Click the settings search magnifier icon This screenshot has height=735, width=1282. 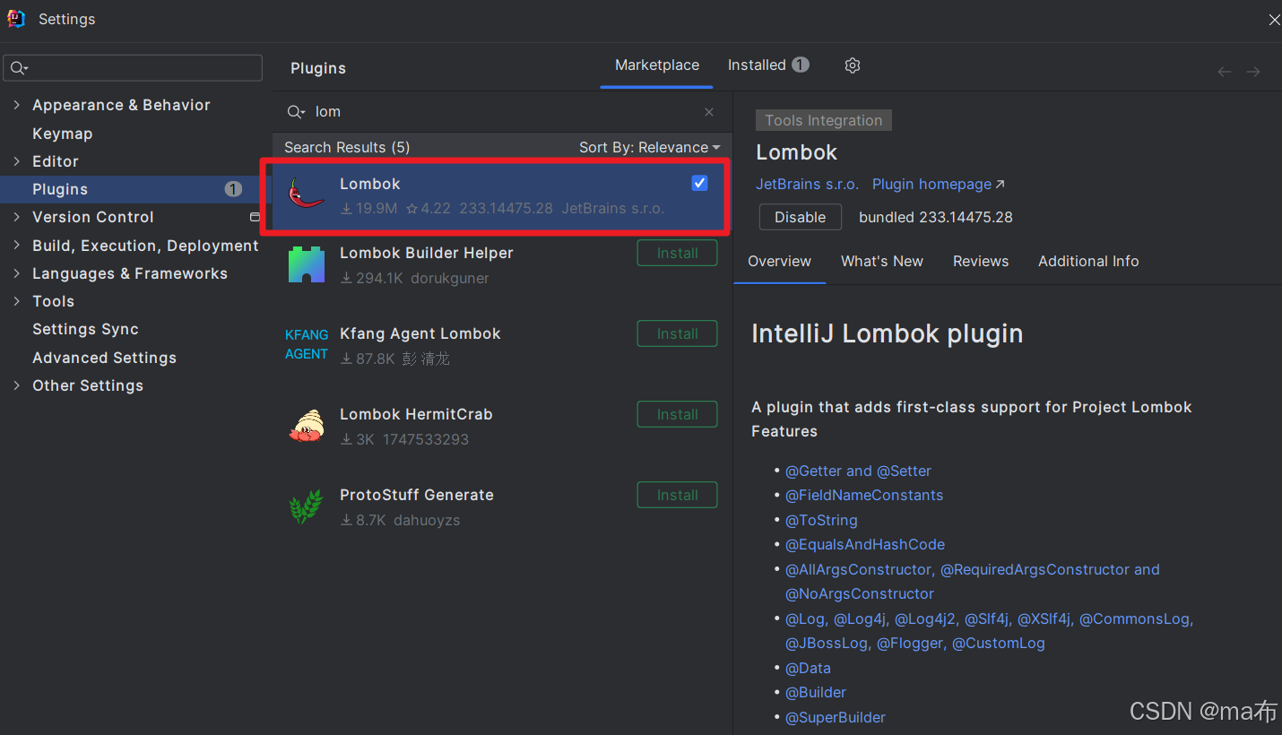click(x=18, y=68)
